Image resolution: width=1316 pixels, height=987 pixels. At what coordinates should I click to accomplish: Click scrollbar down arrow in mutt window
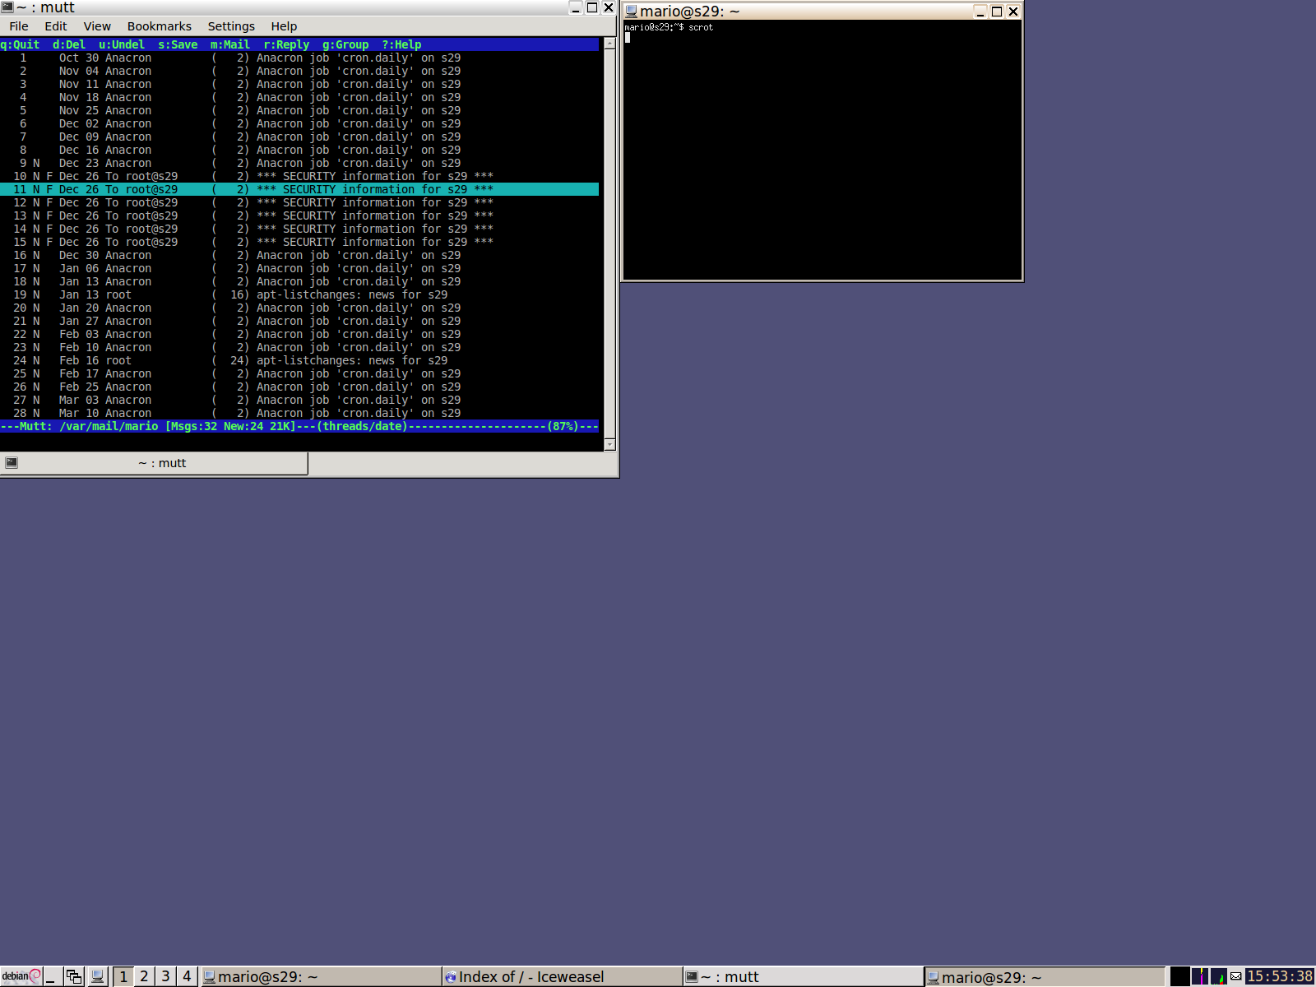[x=609, y=444]
